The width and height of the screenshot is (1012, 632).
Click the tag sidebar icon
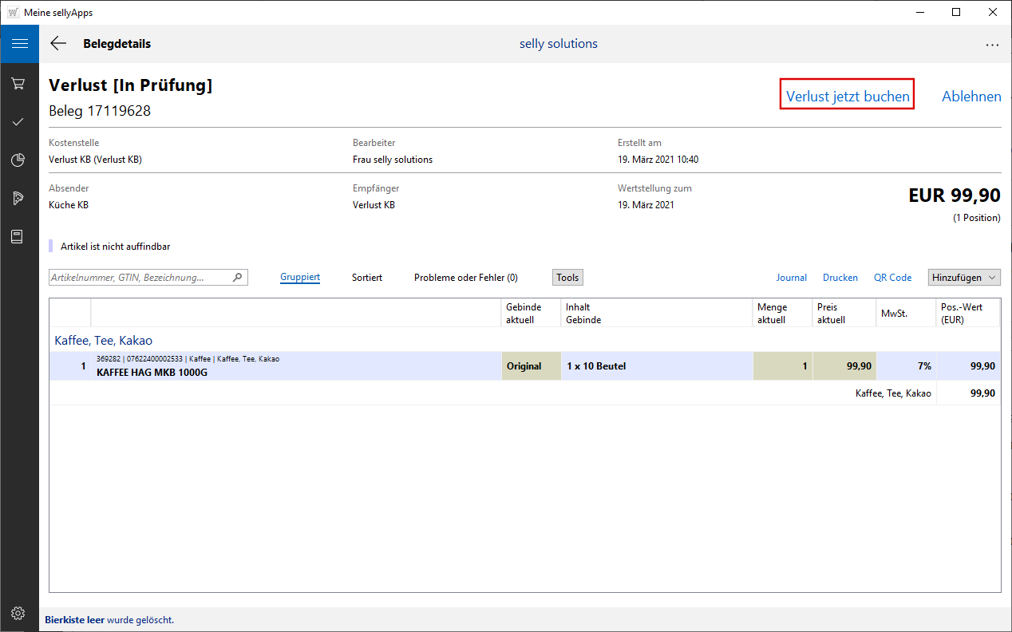tap(18, 199)
